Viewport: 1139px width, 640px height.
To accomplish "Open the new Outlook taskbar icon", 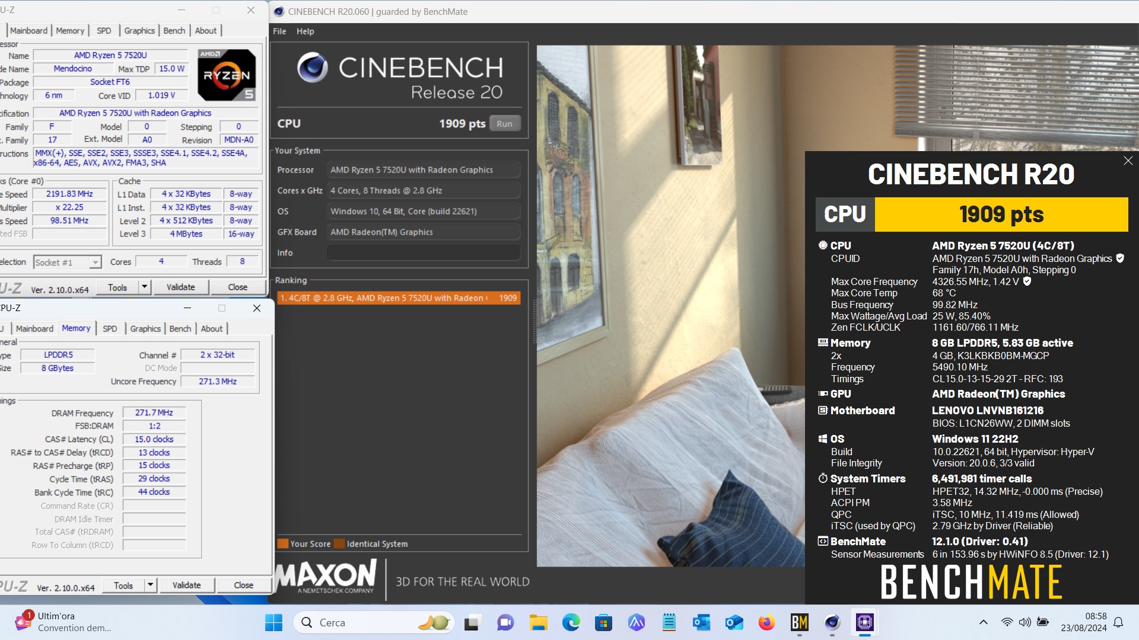I will pos(734,622).
